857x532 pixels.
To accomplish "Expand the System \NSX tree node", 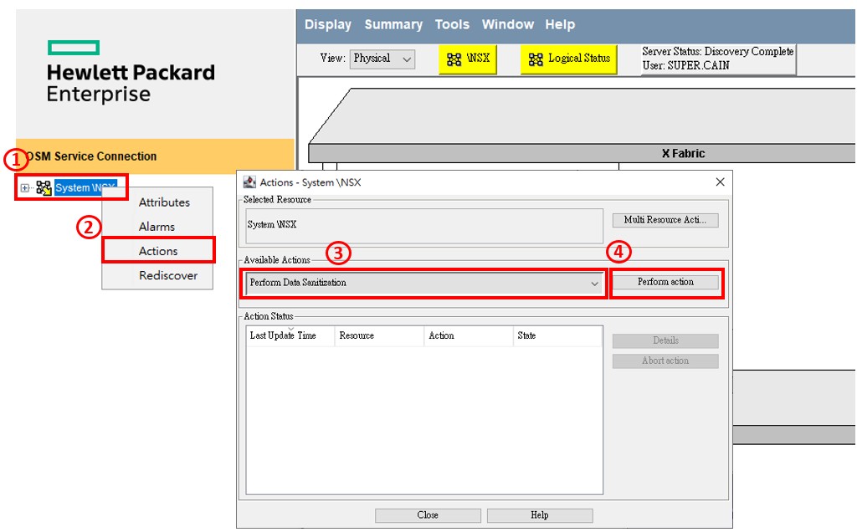I will pyautogui.click(x=24, y=188).
